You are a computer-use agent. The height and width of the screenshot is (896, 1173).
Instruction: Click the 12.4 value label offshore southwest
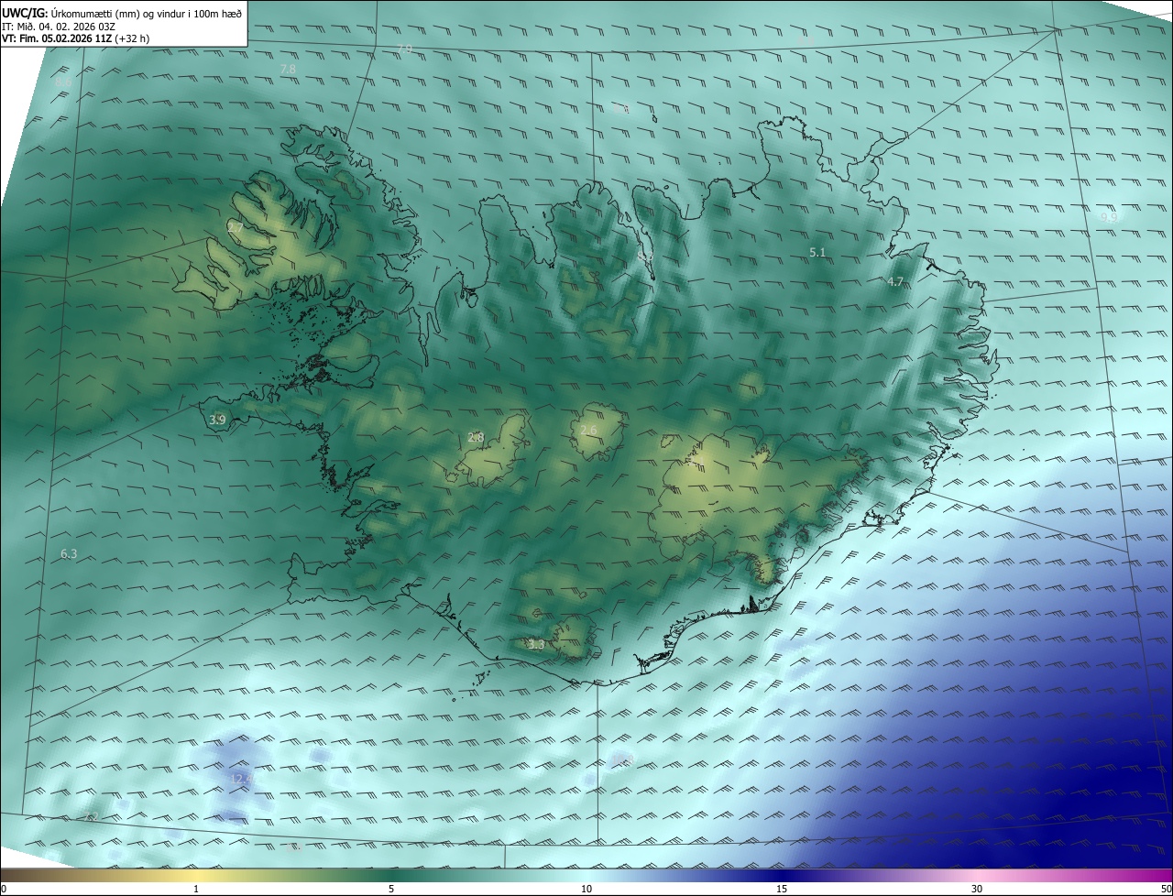click(242, 780)
